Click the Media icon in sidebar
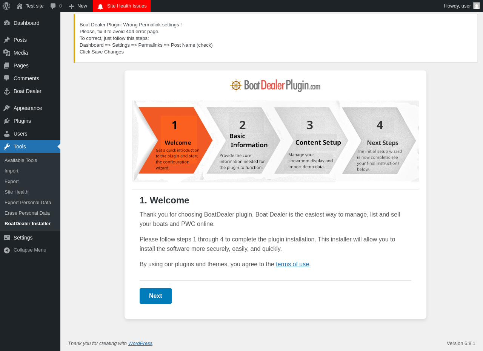This screenshot has height=351, width=483. [7, 53]
